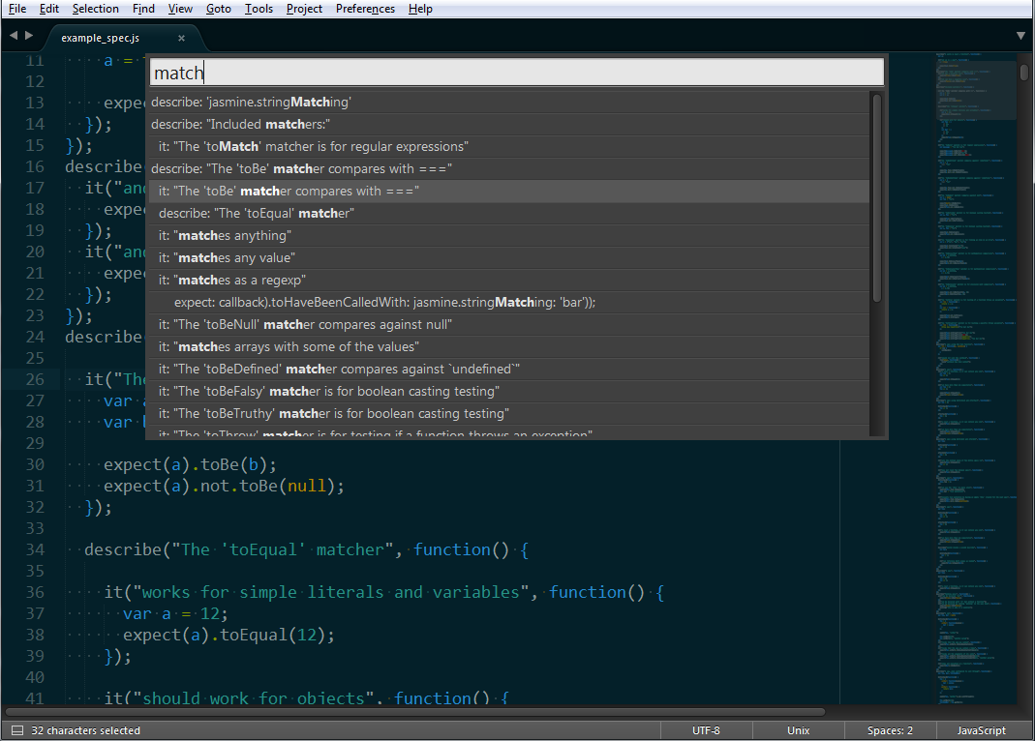Select expect: callback).toHaveBeenCalledWith result
Screen dimensions: 1035x741
[509, 303]
